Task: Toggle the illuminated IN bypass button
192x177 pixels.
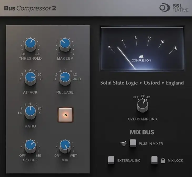Action: coord(65,115)
